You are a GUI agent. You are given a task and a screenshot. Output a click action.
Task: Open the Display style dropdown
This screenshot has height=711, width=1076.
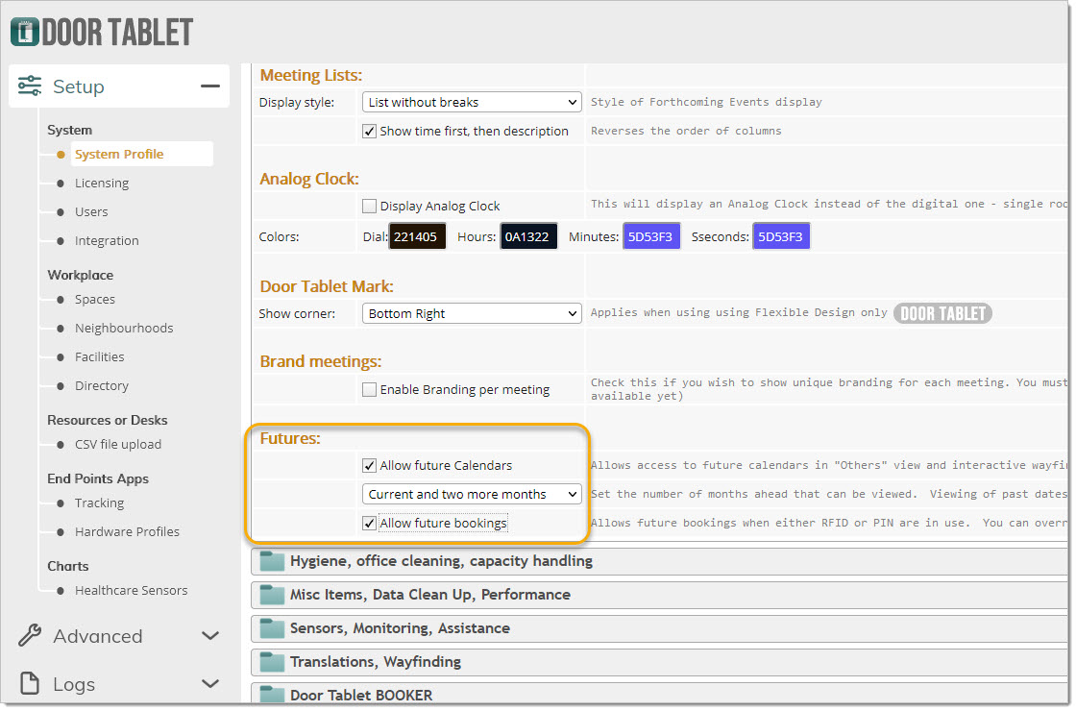coord(472,102)
